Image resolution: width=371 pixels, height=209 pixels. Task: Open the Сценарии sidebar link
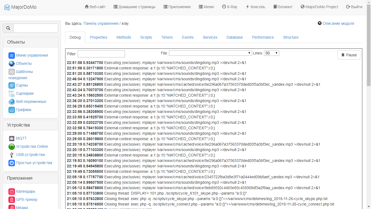click(25, 93)
